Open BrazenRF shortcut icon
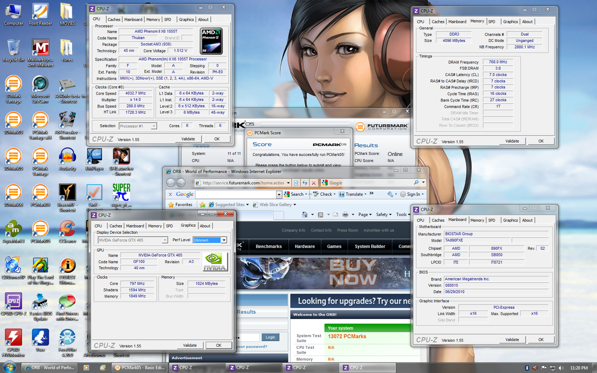This screenshot has height=373, width=597. 67,198
